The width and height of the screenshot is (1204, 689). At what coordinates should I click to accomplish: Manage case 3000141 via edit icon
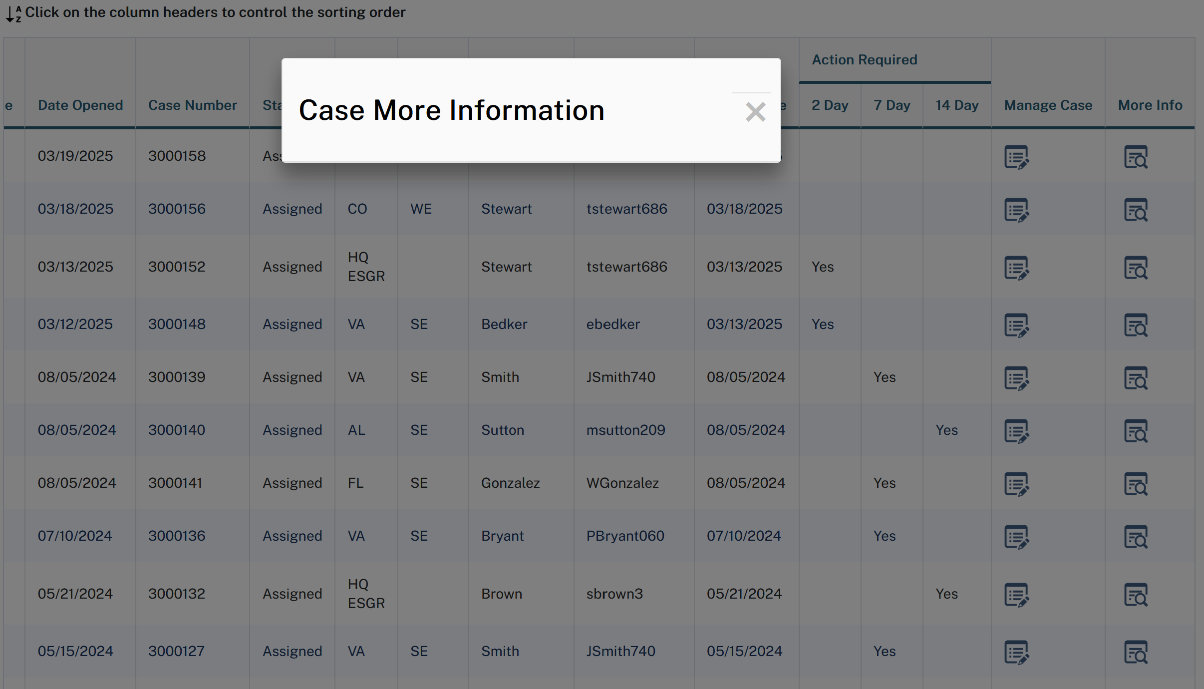point(1016,484)
